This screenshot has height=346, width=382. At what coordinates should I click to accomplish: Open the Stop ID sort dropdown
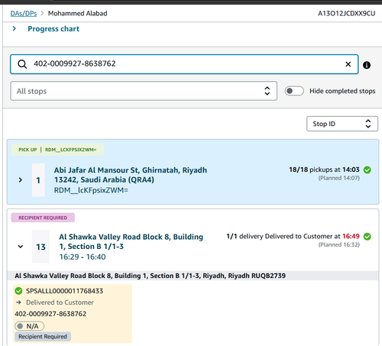pos(342,124)
